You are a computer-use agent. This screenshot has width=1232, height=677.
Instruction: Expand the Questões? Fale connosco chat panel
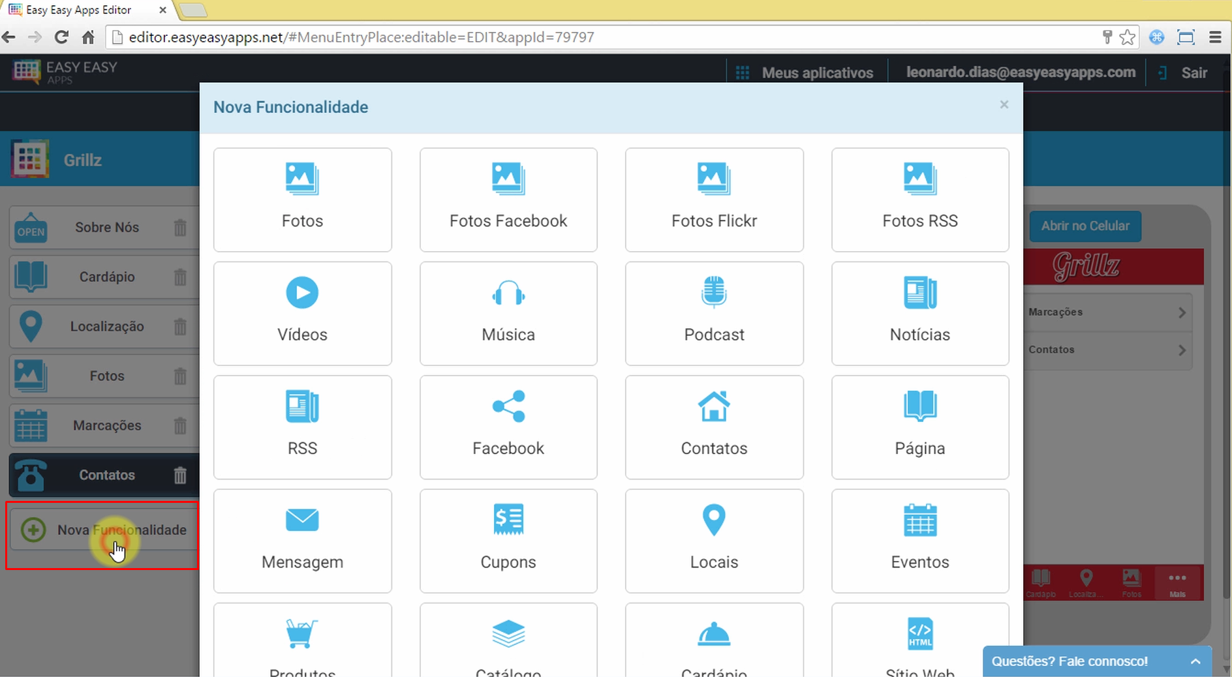(x=1195, y=661)
